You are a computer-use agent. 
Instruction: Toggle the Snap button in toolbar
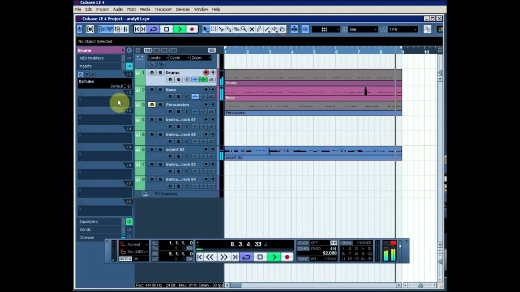tap(305, 29)
